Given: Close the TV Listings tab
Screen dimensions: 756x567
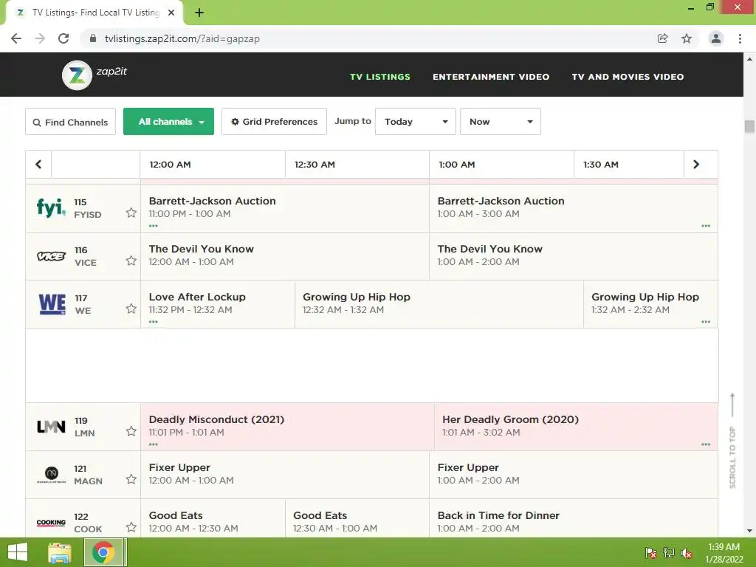Looking at the screenshot, I should 171,13.
